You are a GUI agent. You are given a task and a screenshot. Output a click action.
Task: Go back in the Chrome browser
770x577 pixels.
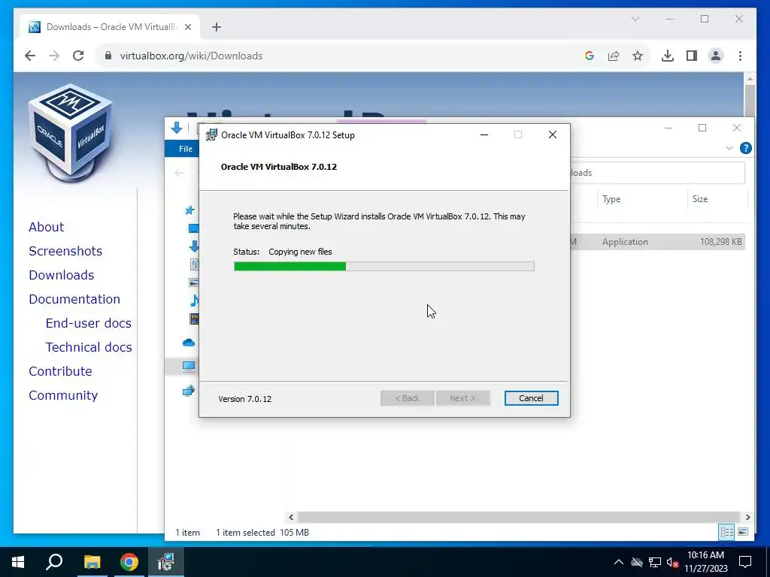30,56
